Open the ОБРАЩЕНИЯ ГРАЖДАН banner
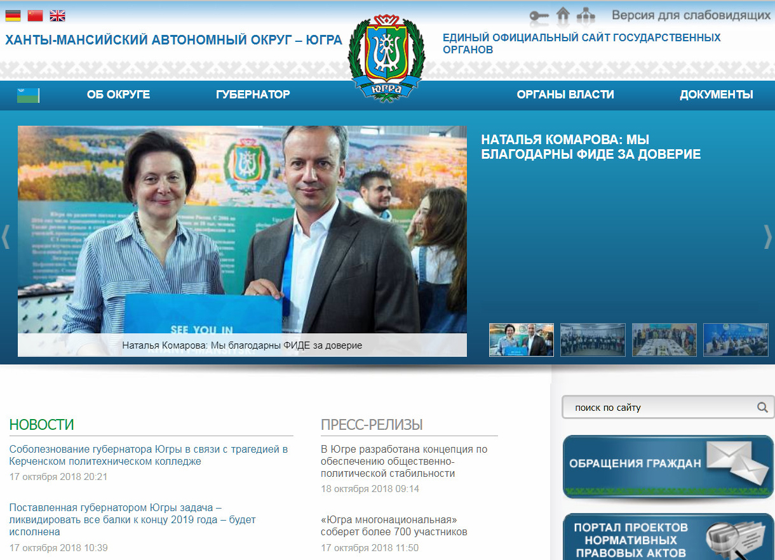The height and width of the screenshot is (560, 775). (668, 467)
